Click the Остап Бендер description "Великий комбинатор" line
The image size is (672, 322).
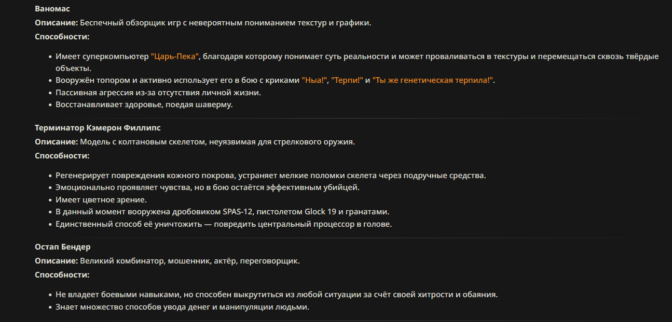(x=167, y=261)
